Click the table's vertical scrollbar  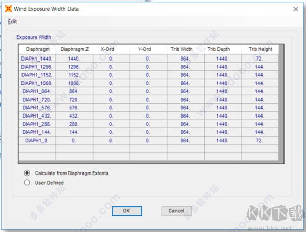pyautogui.click(x=281, y=103)
